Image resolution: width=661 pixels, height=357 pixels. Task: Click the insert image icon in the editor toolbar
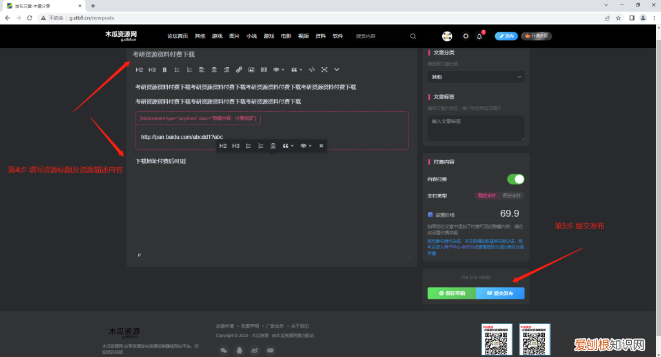[x=251, y=70]
